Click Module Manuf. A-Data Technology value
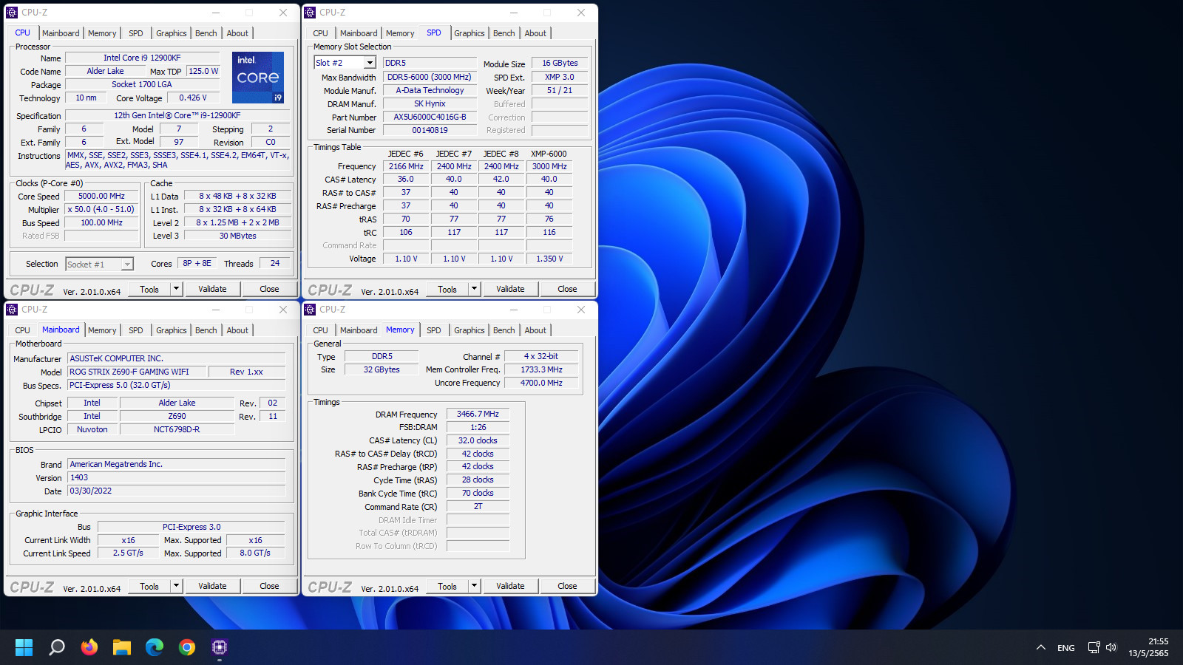Viewport: 1183px width, 665px height. tap(430, 90)
